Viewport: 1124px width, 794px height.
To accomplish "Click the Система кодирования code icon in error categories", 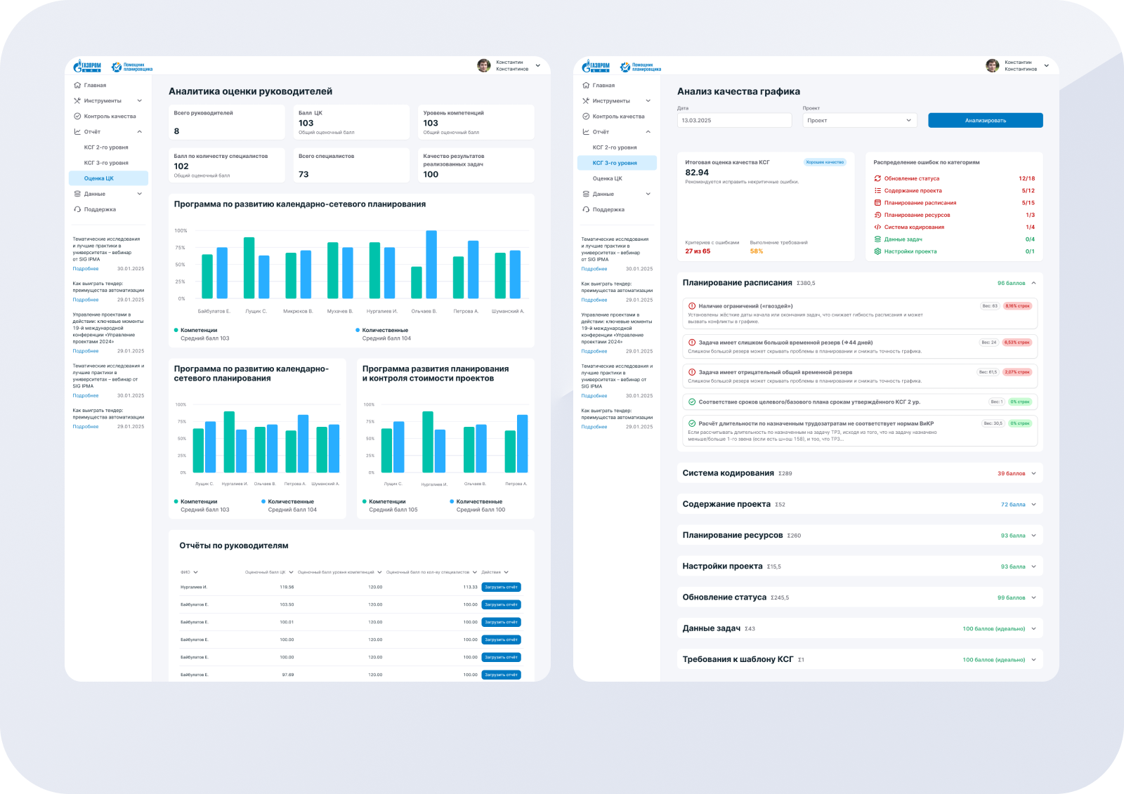I will (877, 227).
